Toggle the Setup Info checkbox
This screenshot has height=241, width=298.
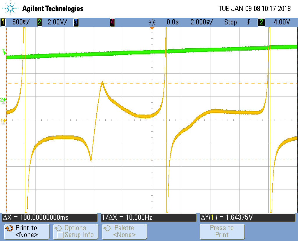61,235
